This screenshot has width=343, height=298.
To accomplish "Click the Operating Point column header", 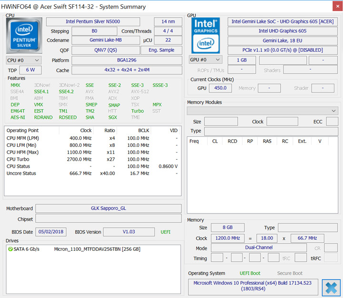I will point(23,130).
